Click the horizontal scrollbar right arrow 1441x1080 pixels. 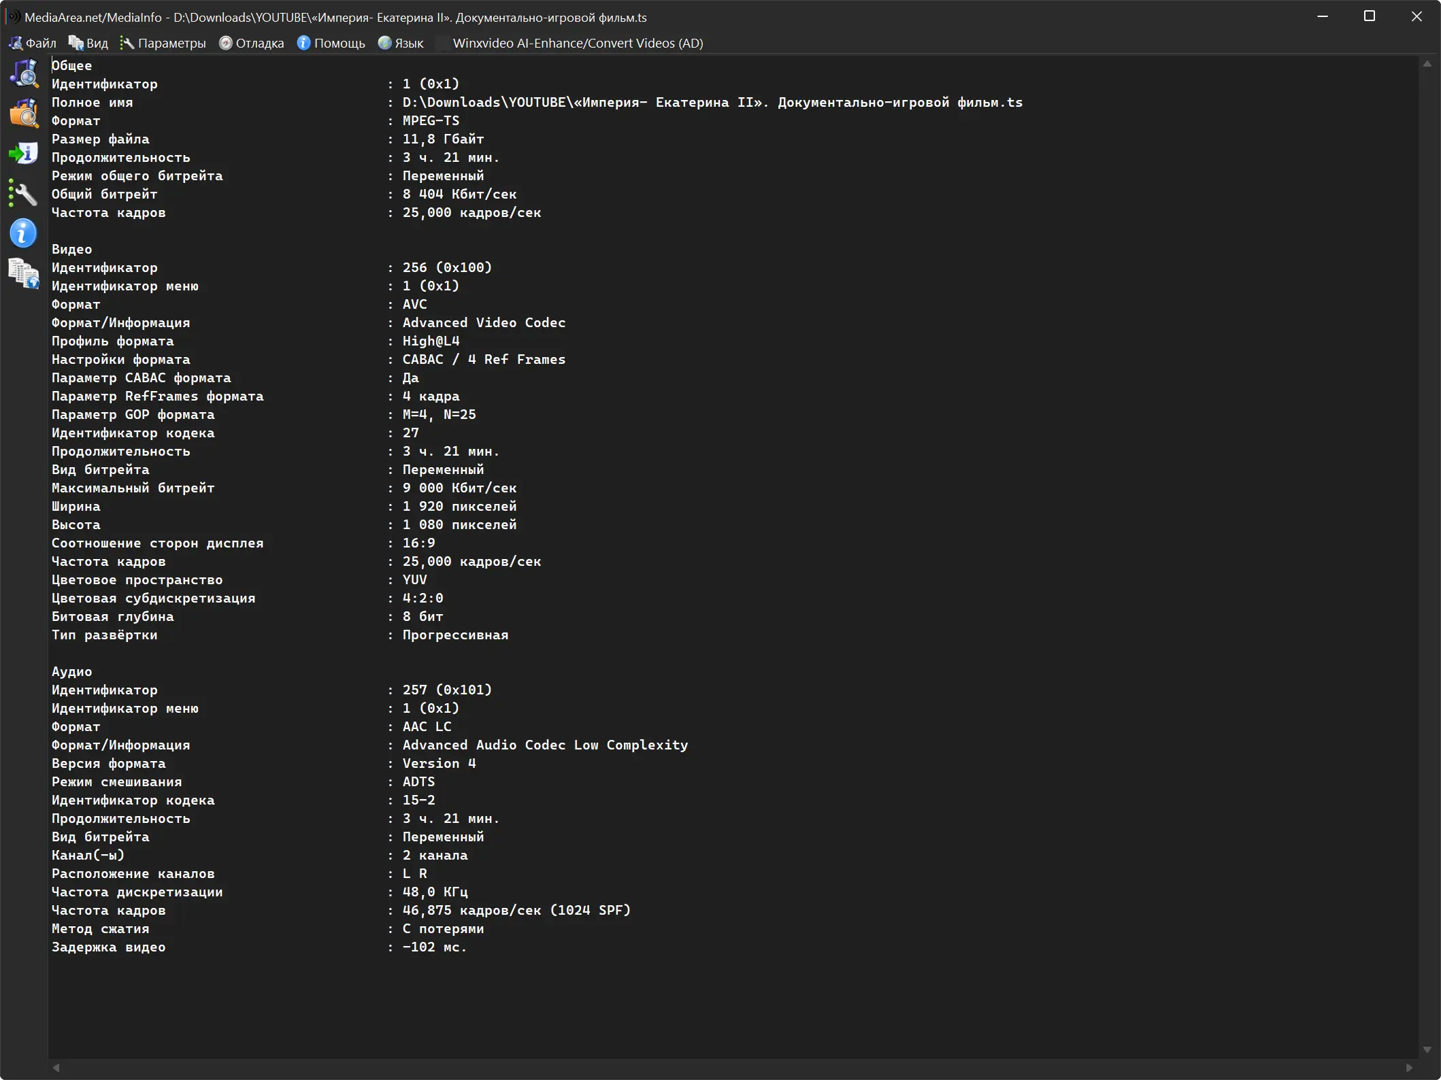(1409, 1068)
